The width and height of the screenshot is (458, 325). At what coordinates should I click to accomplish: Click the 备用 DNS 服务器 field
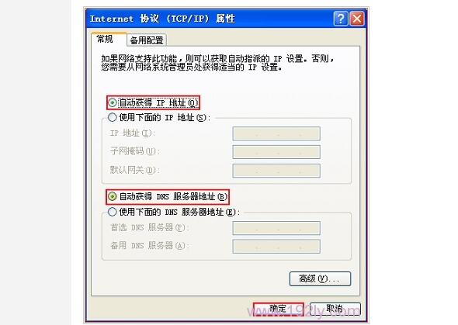pos(276,247)
